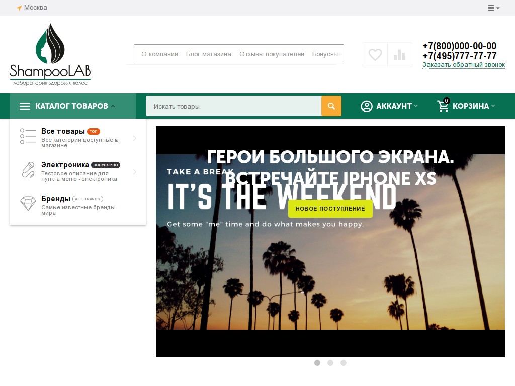Select Все товары category
Viewport: 515px width, 386px height.
coord(63,131)
